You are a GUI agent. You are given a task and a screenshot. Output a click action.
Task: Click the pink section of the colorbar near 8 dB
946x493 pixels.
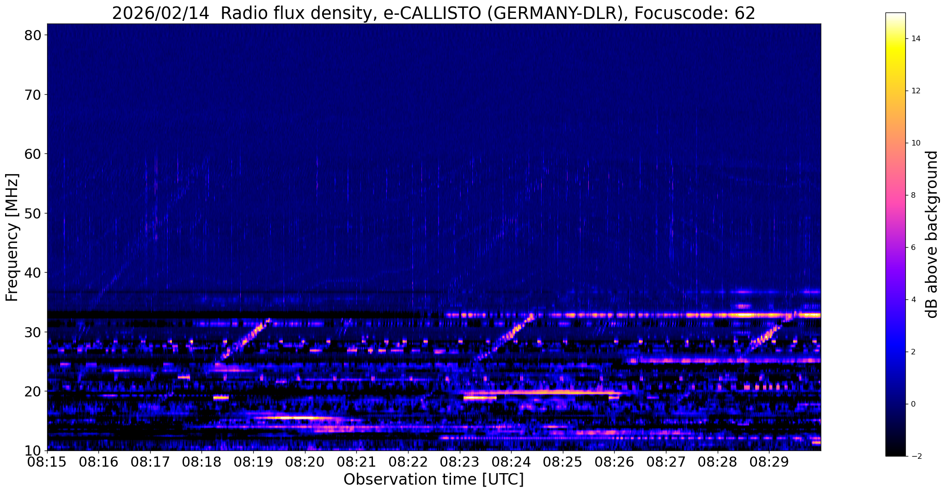895,195
